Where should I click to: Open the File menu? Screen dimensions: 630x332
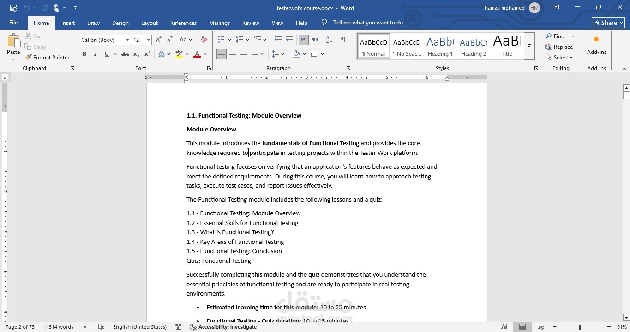pos(13,23)
